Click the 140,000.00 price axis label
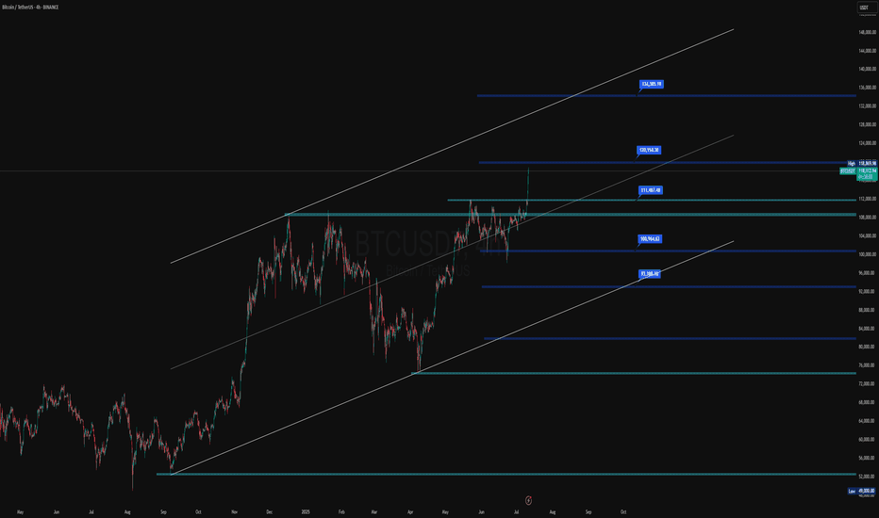The width and height of the screenshot is (879, 518). [x=868, y=70]
